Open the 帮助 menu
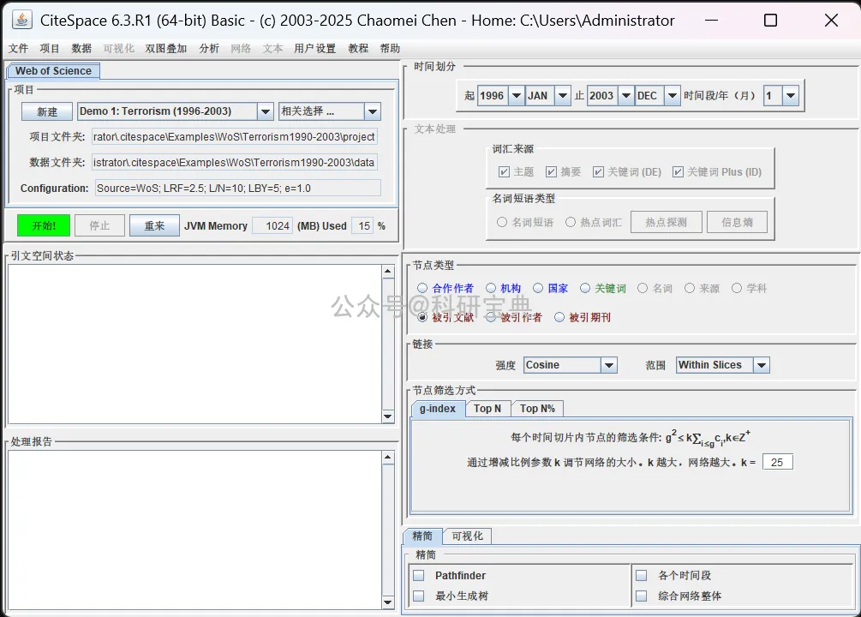The image size is (861, 617). tap(390, 48)
